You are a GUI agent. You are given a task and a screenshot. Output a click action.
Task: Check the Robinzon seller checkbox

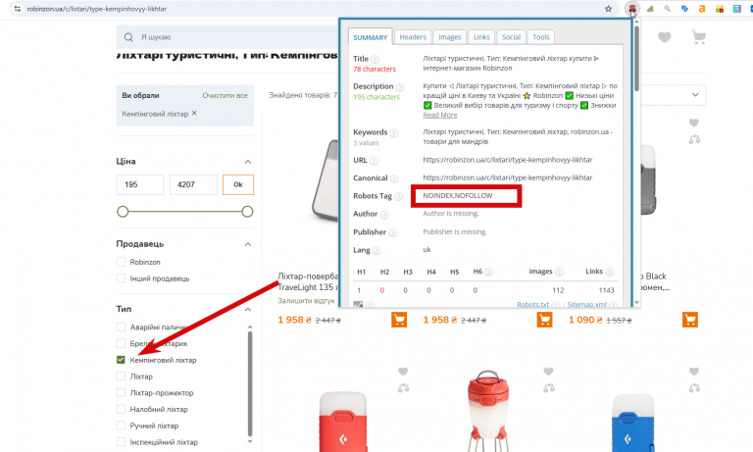coord(121,262)
